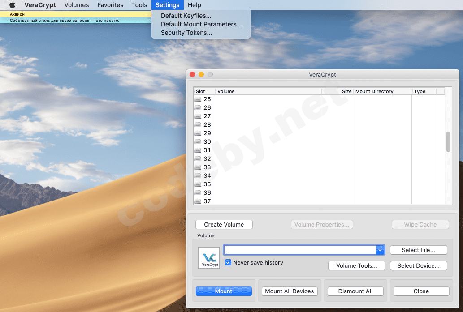Viewport: 463px width, 312px height.
Task: Open the Volumes menu
Action: click(x=77, y=5)
